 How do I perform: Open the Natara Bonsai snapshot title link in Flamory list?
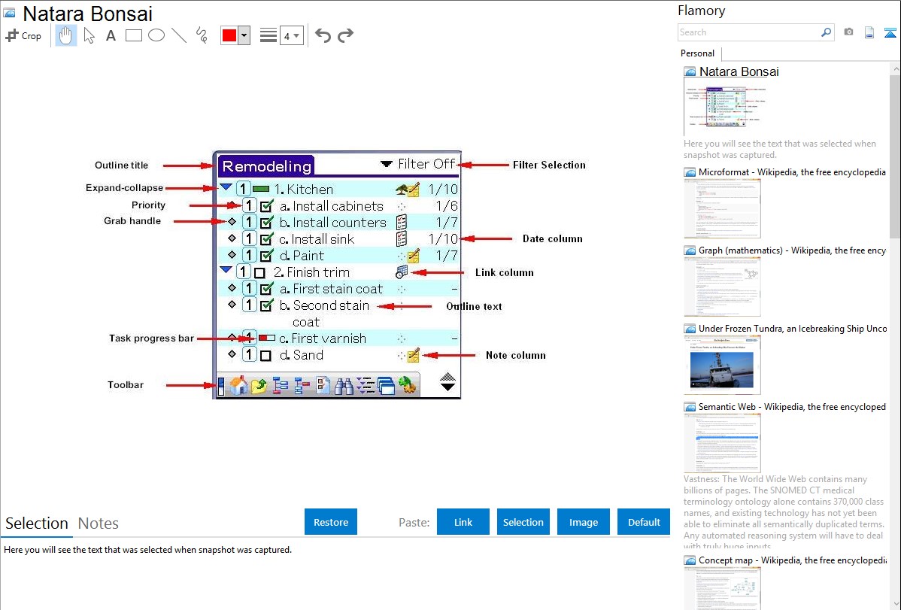(x=739, y=72)
